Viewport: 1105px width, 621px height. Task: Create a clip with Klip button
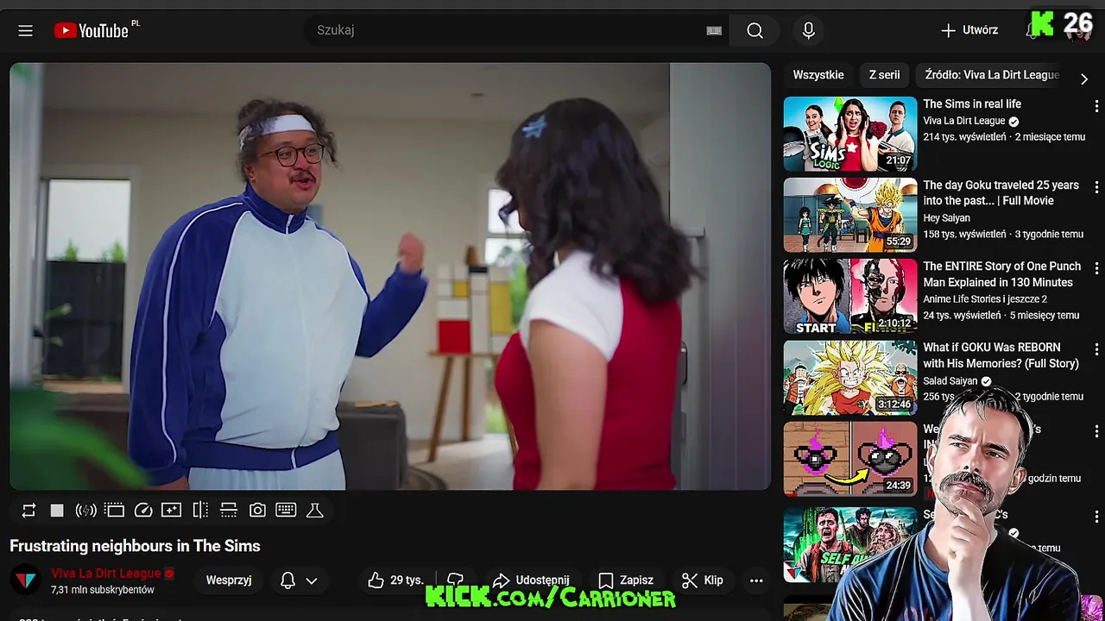(703, 580)
